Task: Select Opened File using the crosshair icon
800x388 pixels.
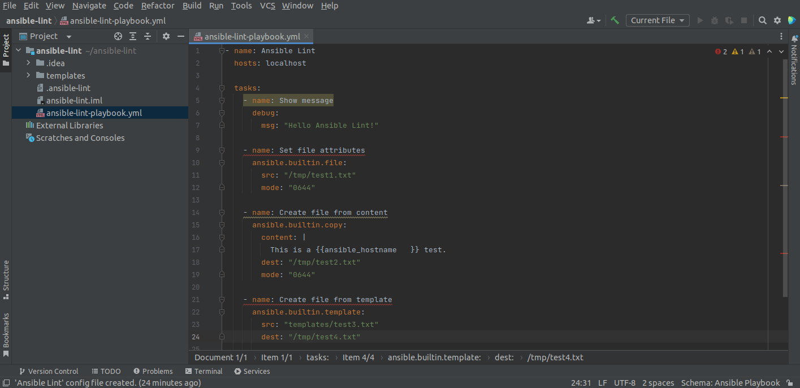Action: point(118,36)
